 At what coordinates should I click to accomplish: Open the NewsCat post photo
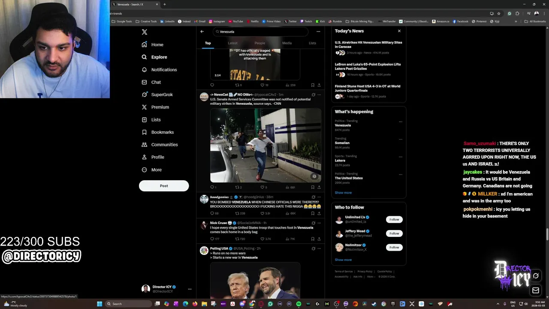265,145
